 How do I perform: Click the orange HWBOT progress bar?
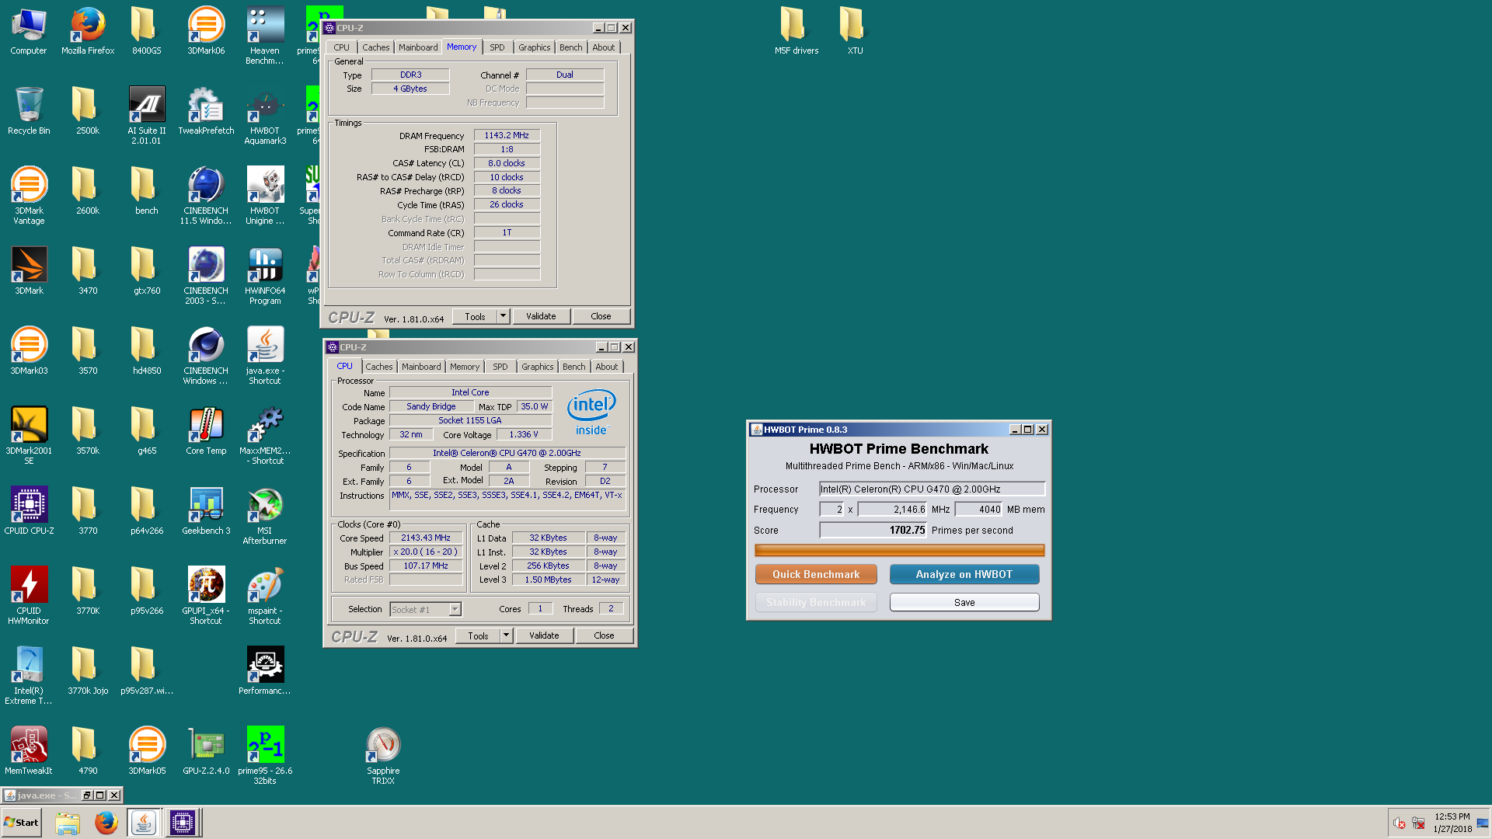(x=899, y=551)
